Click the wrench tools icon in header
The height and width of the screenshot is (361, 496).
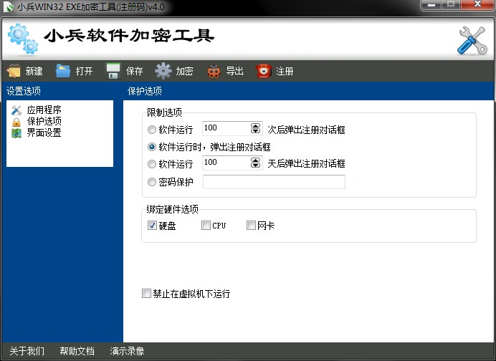coord(471,41)
